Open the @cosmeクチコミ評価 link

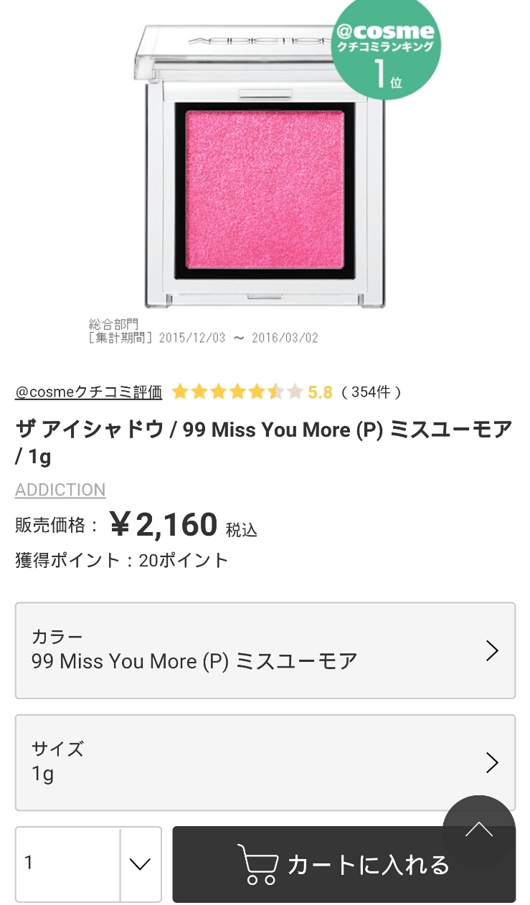pos(88,392)
